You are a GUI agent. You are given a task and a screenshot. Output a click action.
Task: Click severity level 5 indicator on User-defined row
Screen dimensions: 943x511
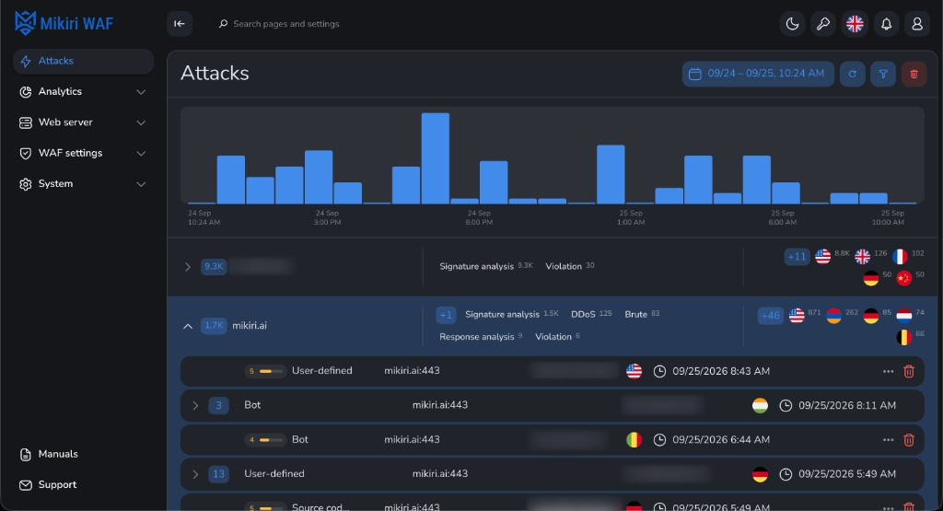click(x=264, y=371)
